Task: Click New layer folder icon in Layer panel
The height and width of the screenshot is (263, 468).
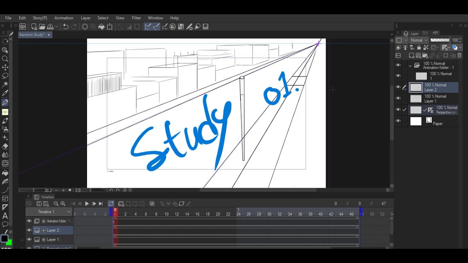Action: pyautogui.click(x=426, y=56)
